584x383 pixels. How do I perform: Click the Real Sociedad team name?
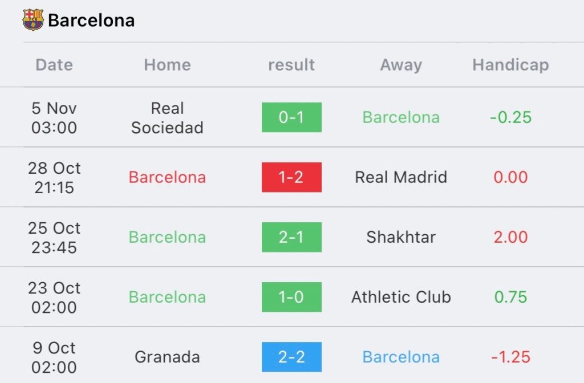coord(167,118)
